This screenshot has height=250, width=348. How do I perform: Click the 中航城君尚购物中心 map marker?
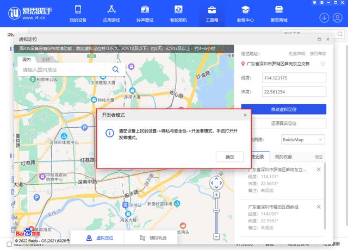(42, 177)
